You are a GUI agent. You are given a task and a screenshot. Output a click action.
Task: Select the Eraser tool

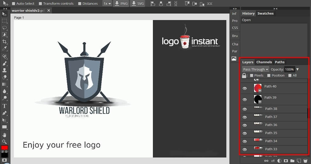click(4, 77)
